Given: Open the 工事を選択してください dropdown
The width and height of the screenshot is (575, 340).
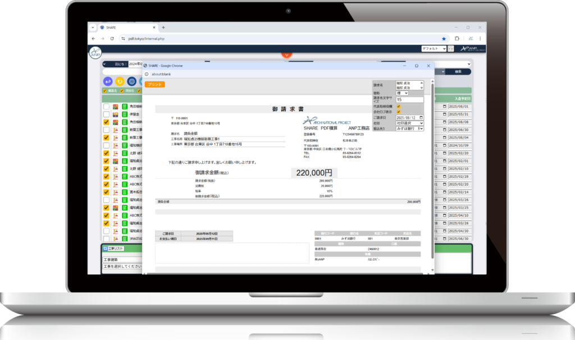Looking at the screenshot, I should 122,267.
